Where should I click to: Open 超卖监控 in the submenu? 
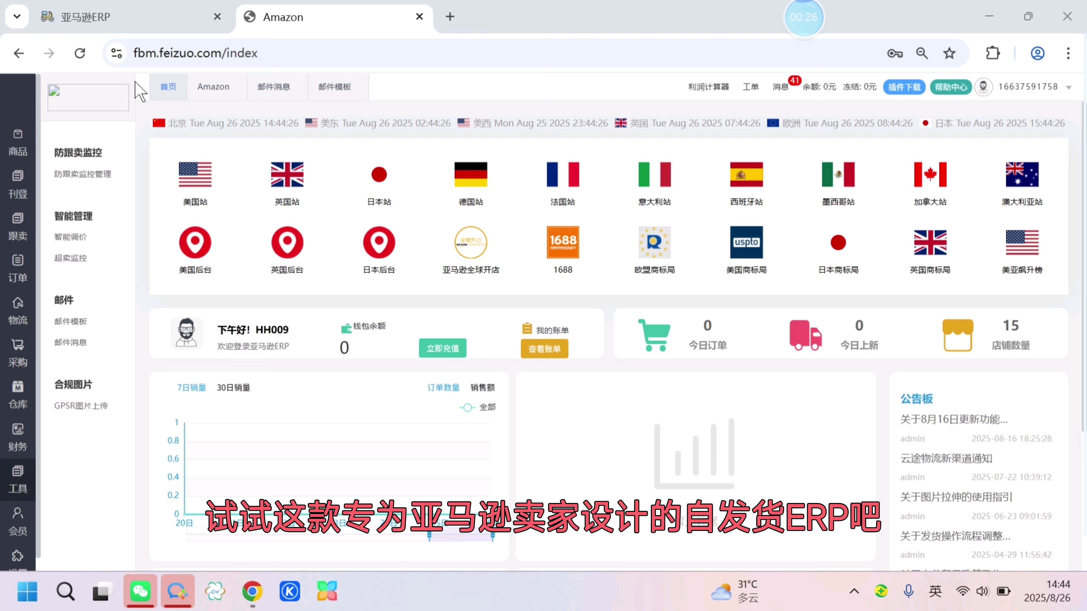70,258
